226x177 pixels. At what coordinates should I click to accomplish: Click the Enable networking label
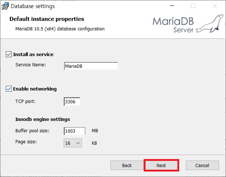pyautogui.click(x=35, y=89)
